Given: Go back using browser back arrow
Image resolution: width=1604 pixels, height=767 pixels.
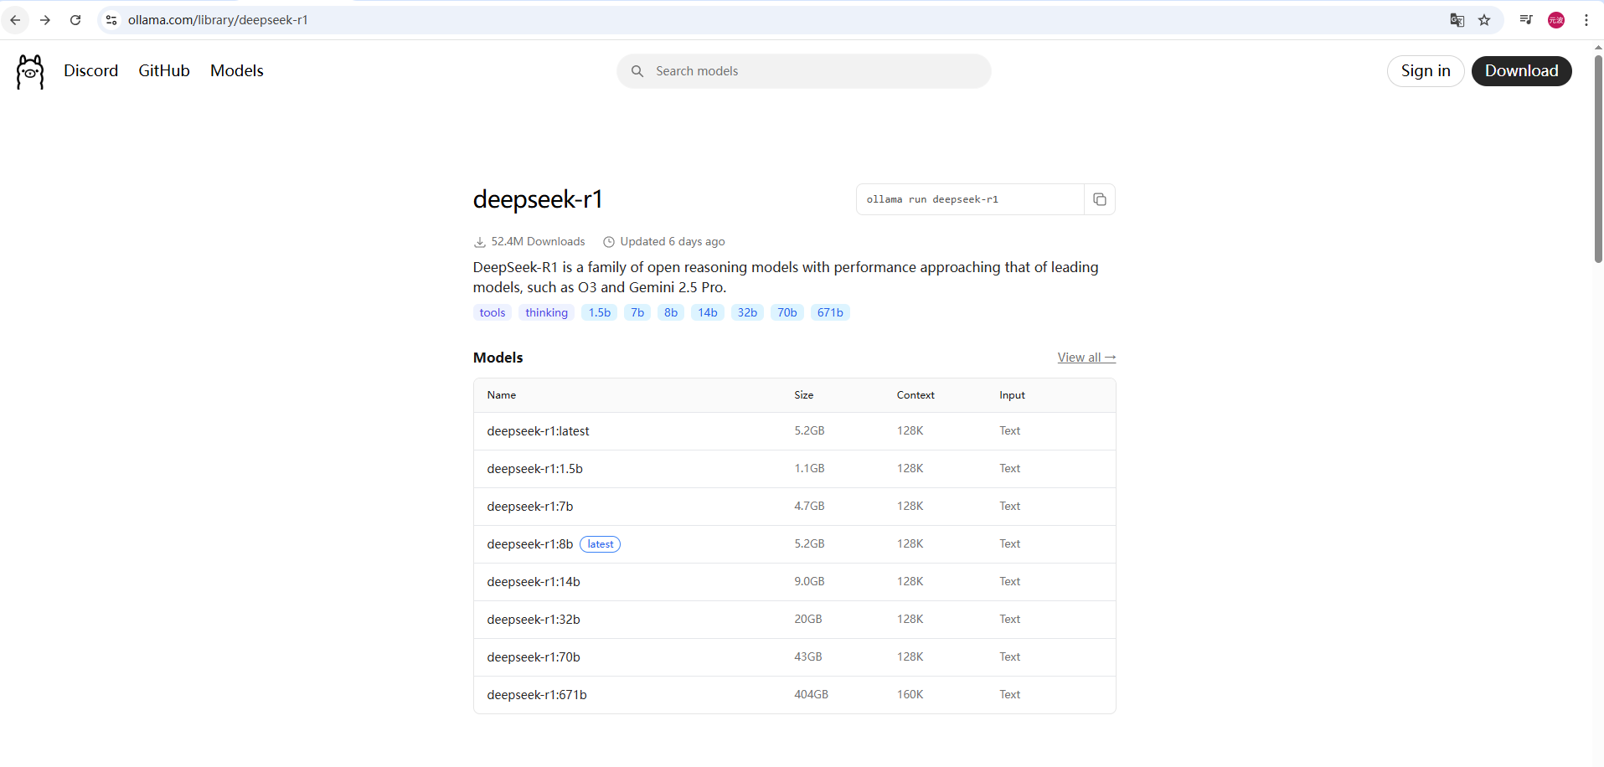Looking at the screenshot, I should 15,20.
